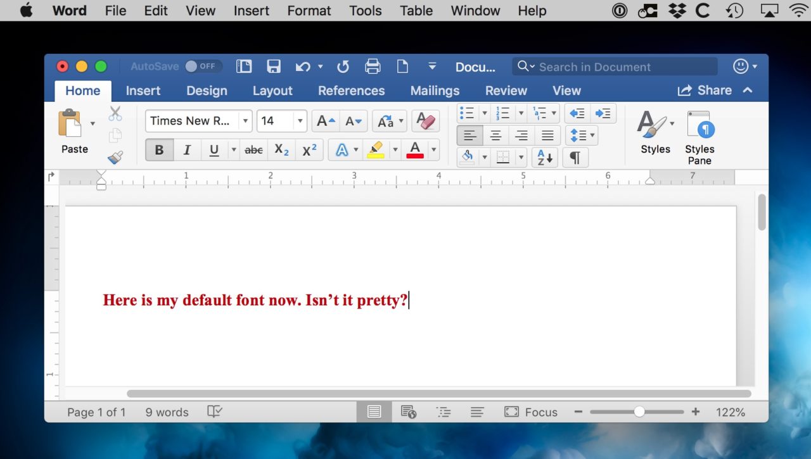Open the Styles Pane

click(x=699, y=137)
